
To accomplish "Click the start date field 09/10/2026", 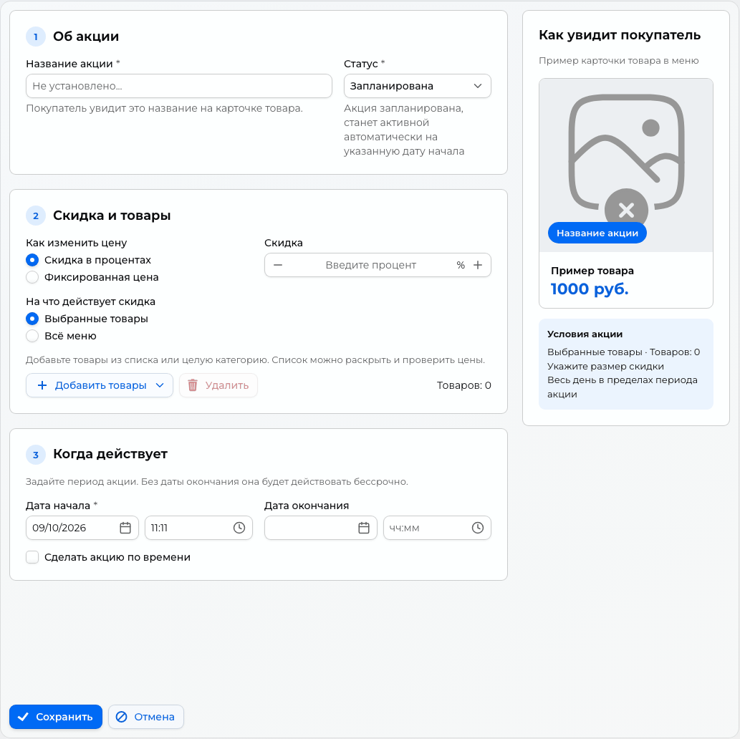I will tap(82, 528).
